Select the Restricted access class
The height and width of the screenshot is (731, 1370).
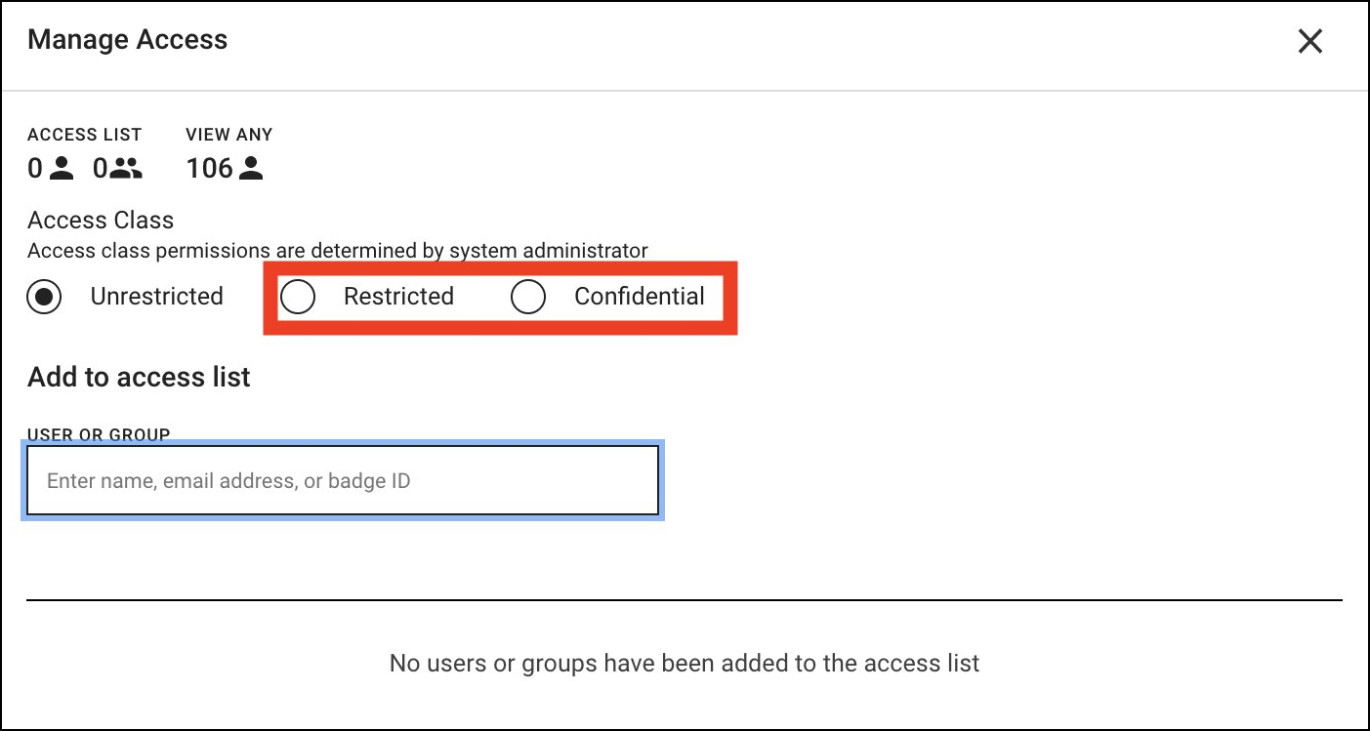coord(299,296)
